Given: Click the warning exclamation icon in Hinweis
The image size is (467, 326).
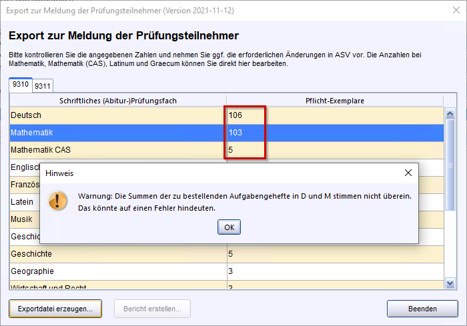Looking at the screenshot, I should (57, 201).
